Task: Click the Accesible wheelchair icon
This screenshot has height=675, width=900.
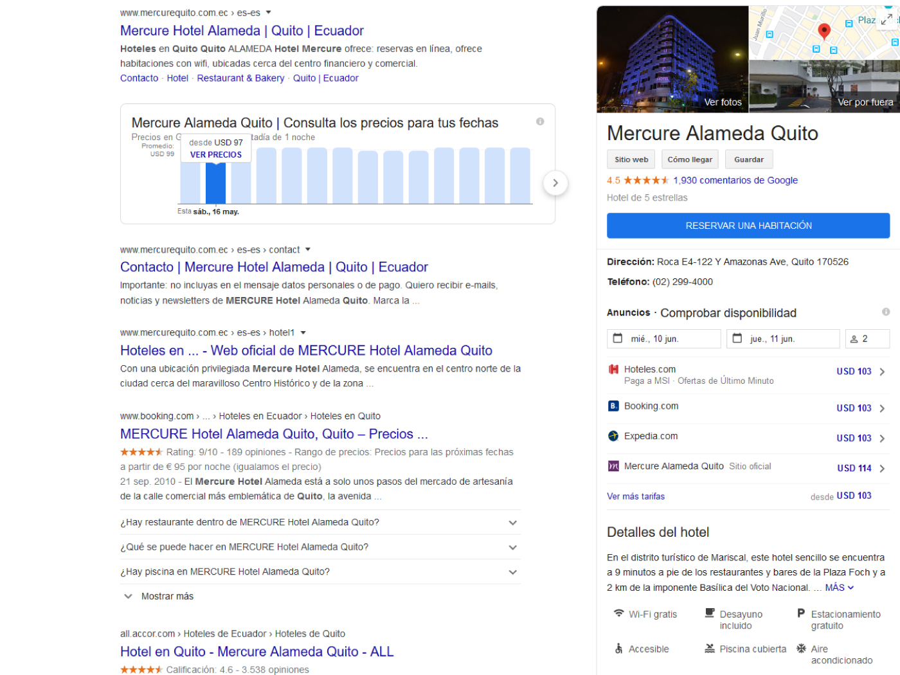Action: (618, 649)
